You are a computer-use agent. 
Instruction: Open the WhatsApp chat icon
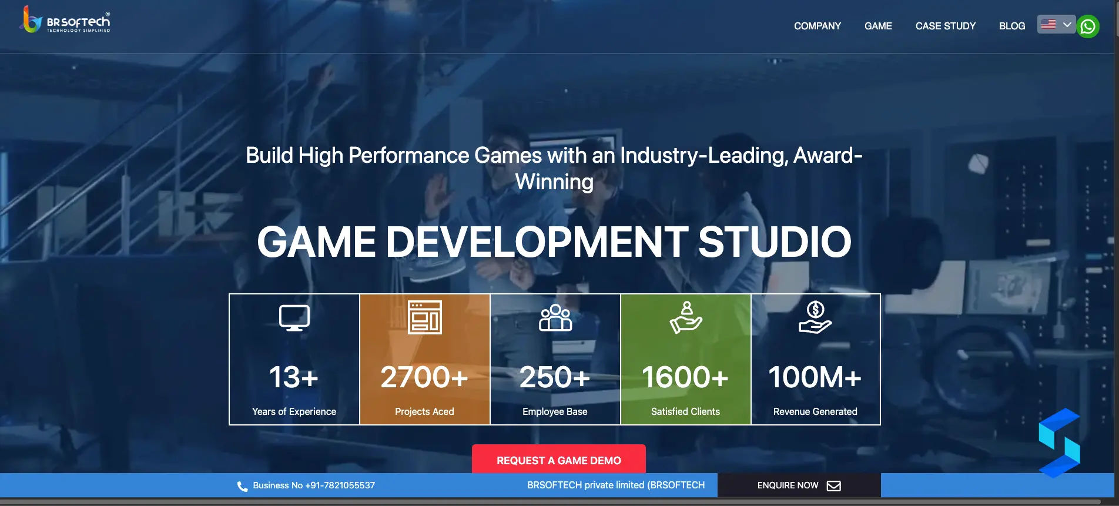1088,26
